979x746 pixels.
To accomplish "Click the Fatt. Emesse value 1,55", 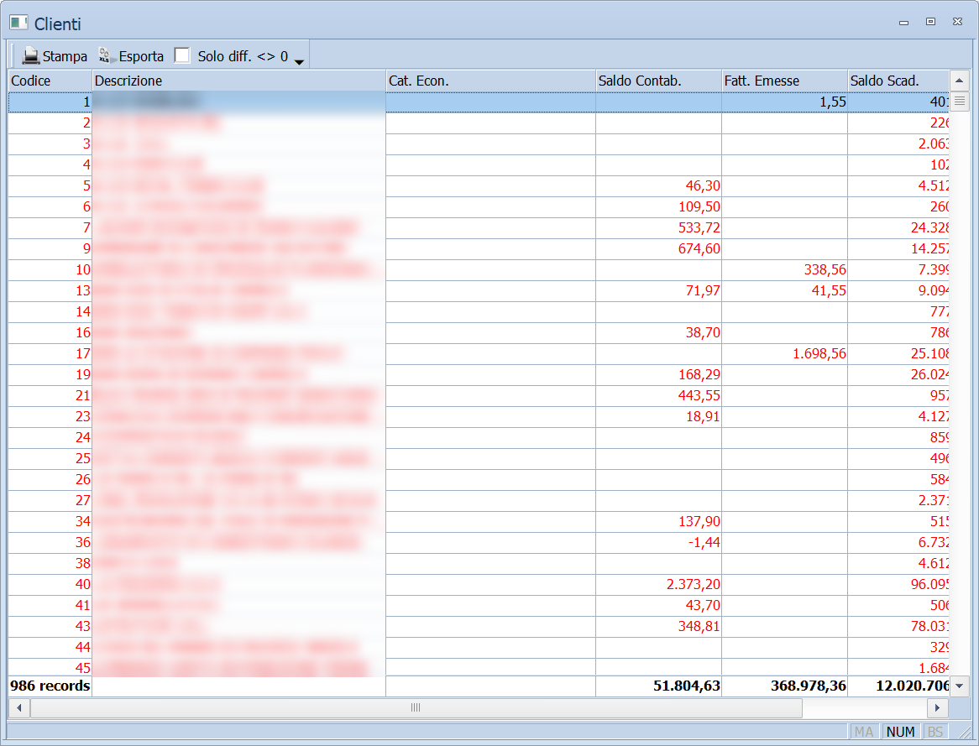I will 833,102.
